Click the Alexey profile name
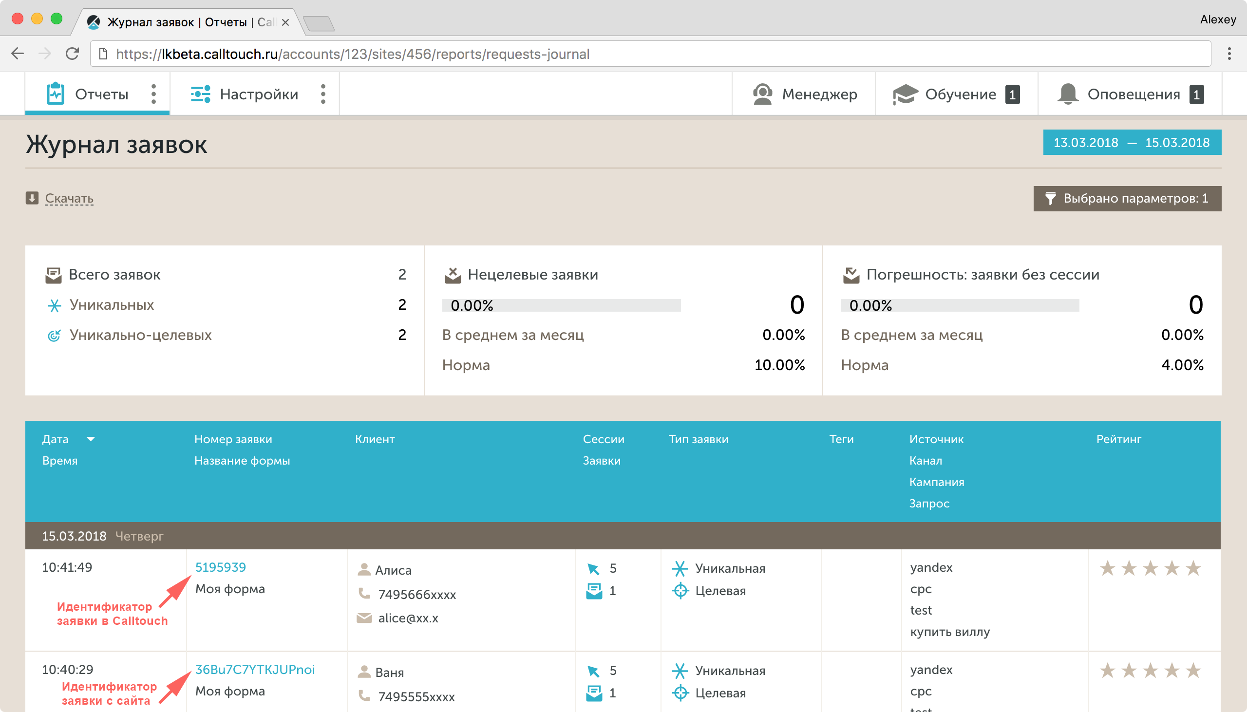This screenshot has width=1247, height=712. coord(1218,19)
